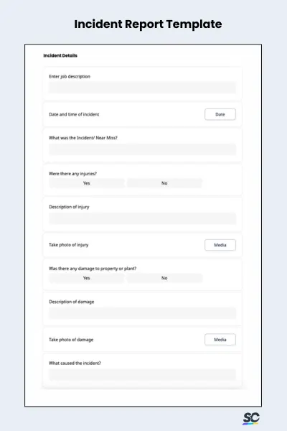This screenshot has width=287, height=431.
Task: Click the Were there any injuries label
Action: click(x=72, y=174)
